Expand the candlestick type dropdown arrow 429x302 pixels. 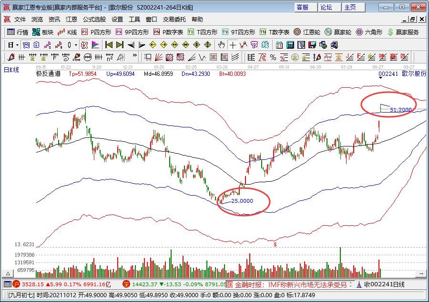click(76, 45)
